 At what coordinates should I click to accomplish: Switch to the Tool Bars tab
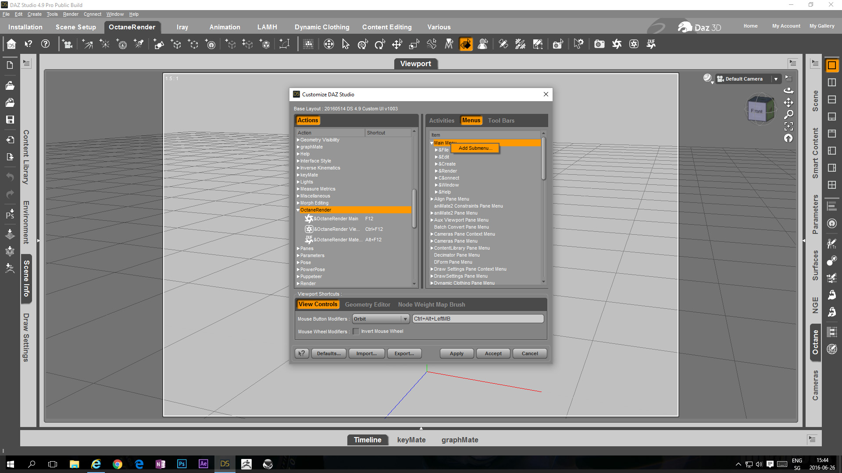pos(501,120)
